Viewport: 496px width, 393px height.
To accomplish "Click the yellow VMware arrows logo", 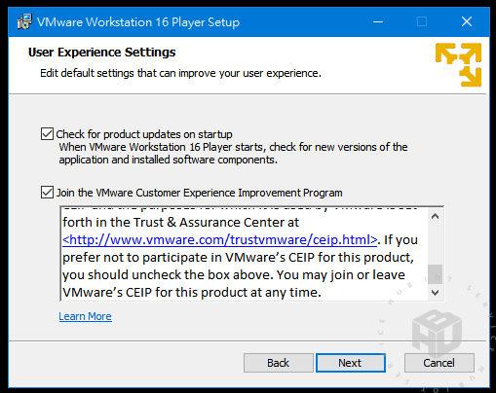I will [x=458, y=65].
